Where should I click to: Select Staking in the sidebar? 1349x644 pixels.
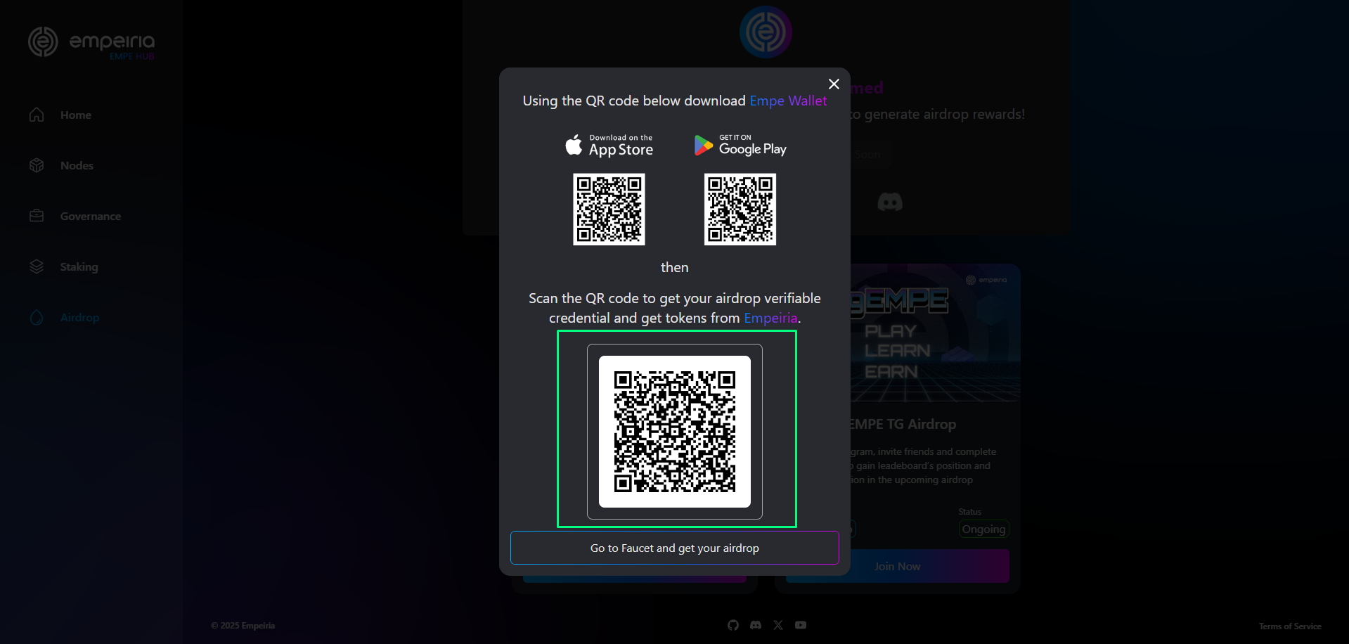coord(79,267)
